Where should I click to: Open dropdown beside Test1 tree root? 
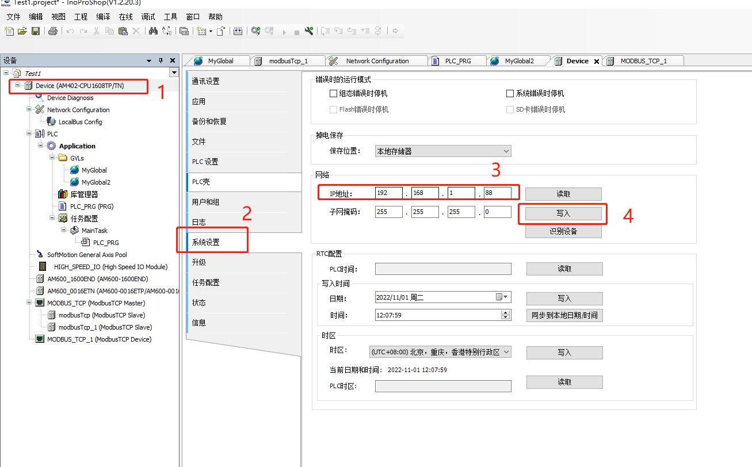pyautogui.click(x=174, y=72)
